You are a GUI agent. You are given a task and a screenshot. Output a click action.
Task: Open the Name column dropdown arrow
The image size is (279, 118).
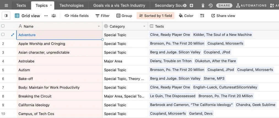[99, 26]
